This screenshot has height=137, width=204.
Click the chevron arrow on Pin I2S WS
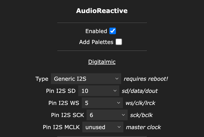click(x=118, y=103)
